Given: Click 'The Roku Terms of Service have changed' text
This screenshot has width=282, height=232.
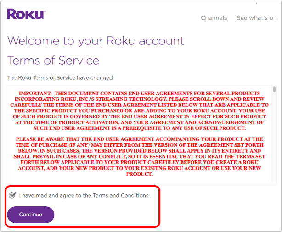Looking at the screenshot, I should tap(61, 78).
